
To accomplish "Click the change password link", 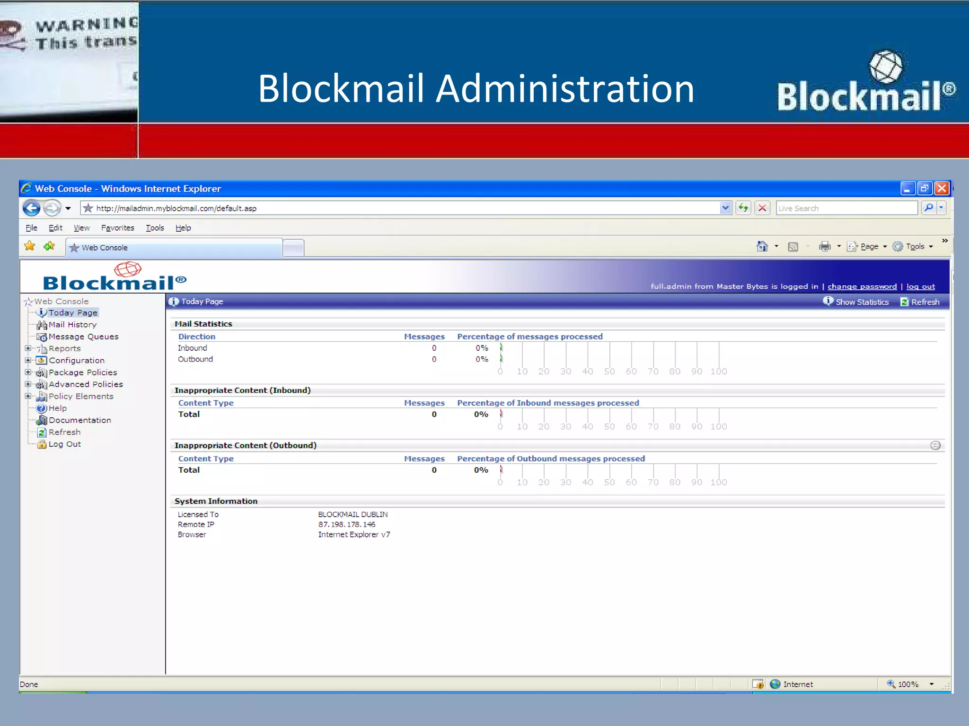I will point(862,286).
